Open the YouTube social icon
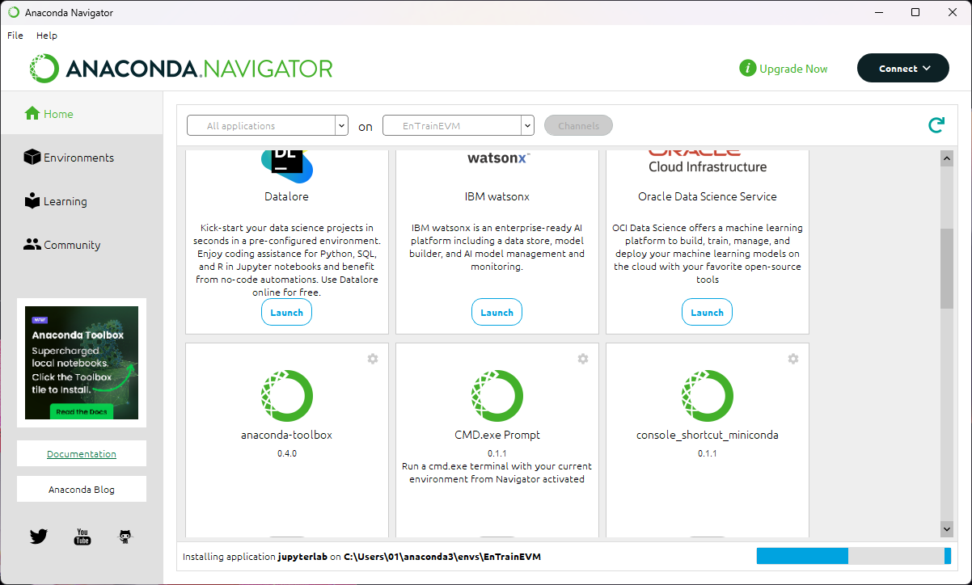The height and width of the screenshot is (585, 972). pyautogui.click(x=82, y=537)
